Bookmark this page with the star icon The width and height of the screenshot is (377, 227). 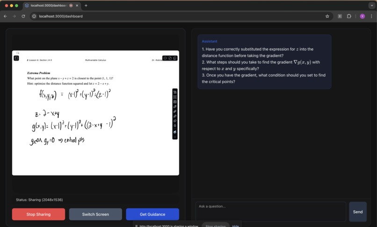tap(327, 16)
